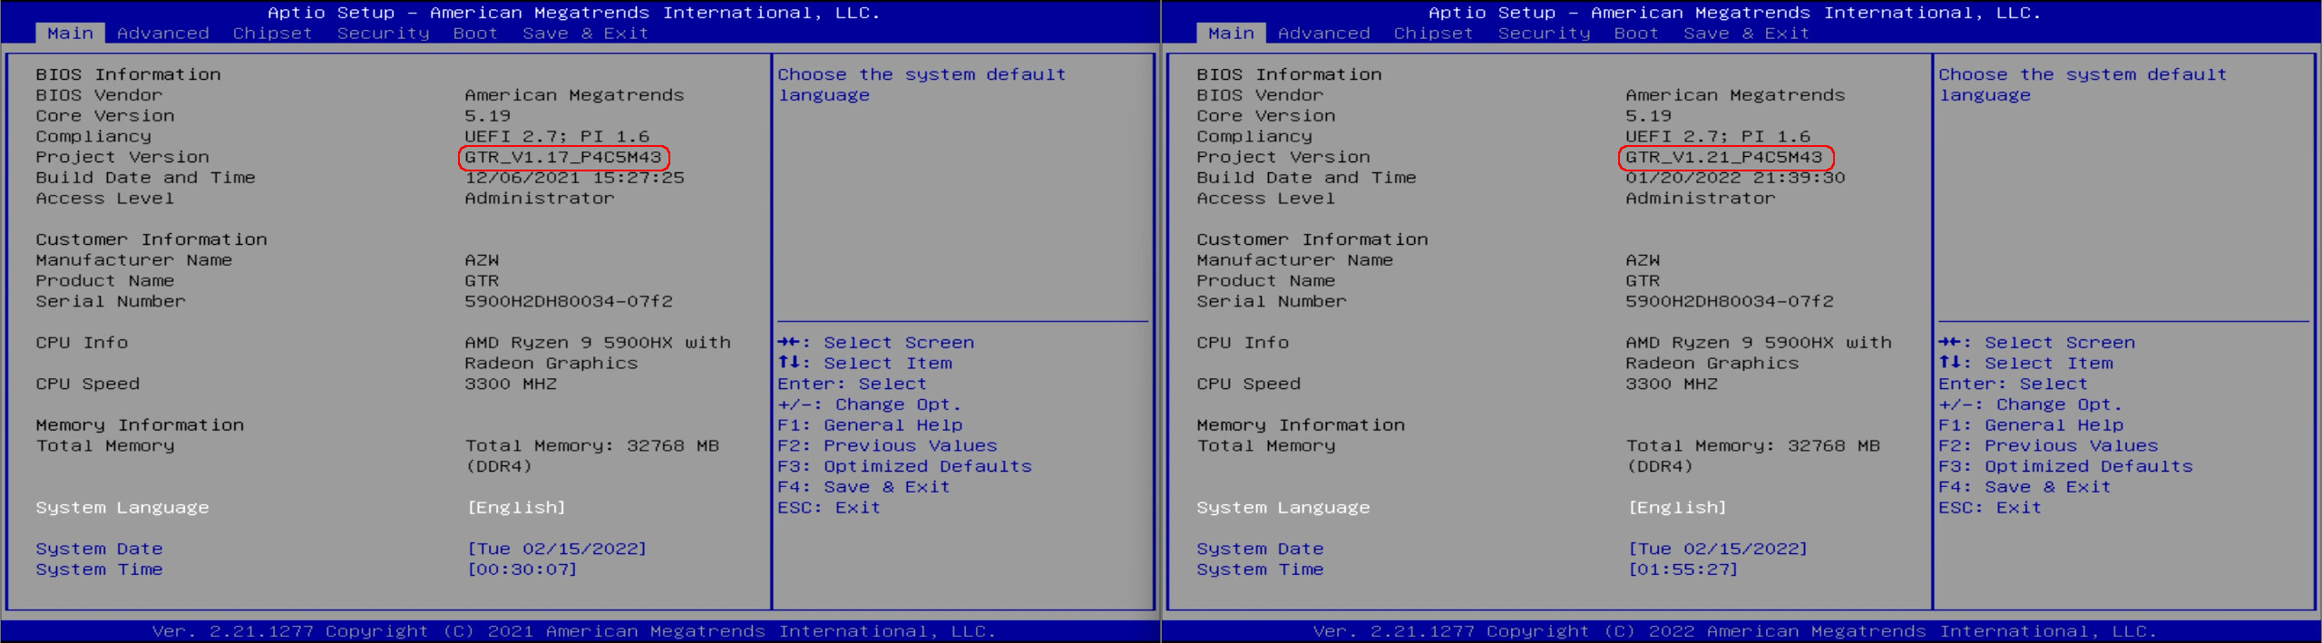Click the ESC: Exit hint in the left screen
Image resolution: width=2322 pixels, height=643 pixels.
coord(829,509)
